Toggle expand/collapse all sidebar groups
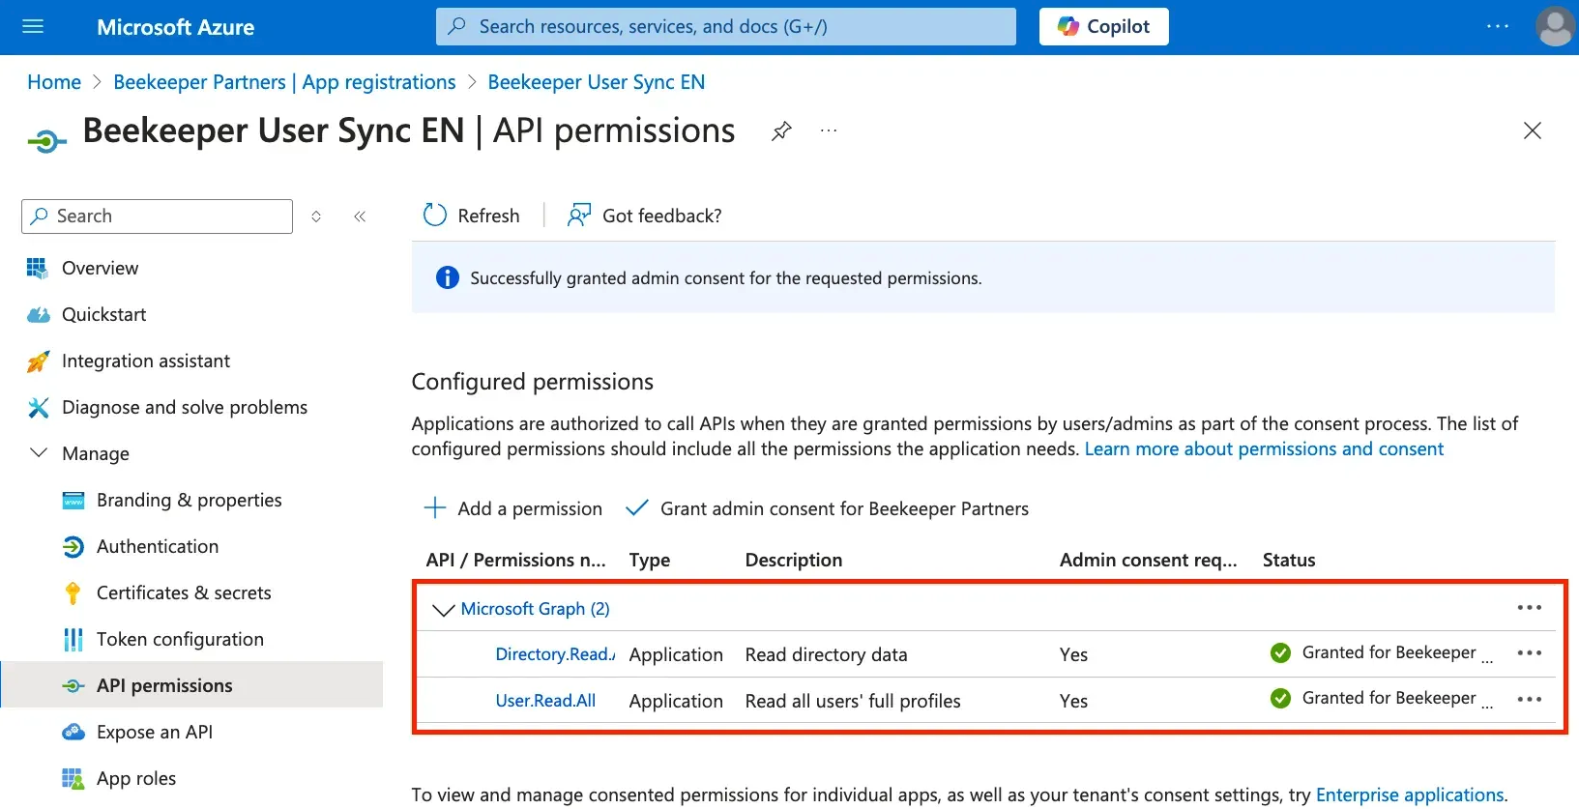 tap(316, 217)
